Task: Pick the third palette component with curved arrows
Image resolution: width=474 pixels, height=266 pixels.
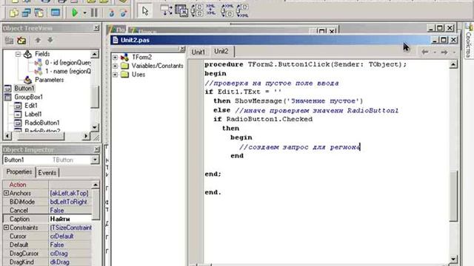Action: pyautogui.click(x=197, y=10)
